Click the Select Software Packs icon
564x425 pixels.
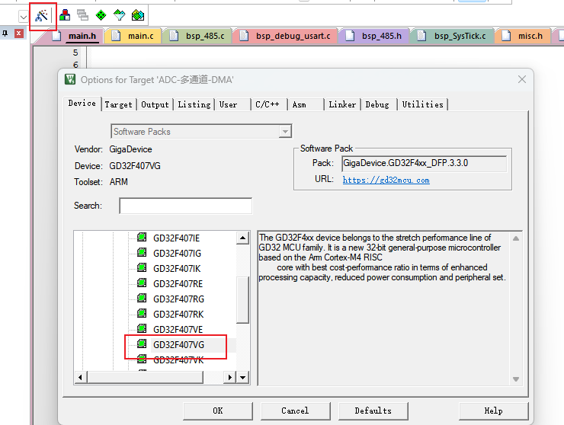click(x=119, y=15)
